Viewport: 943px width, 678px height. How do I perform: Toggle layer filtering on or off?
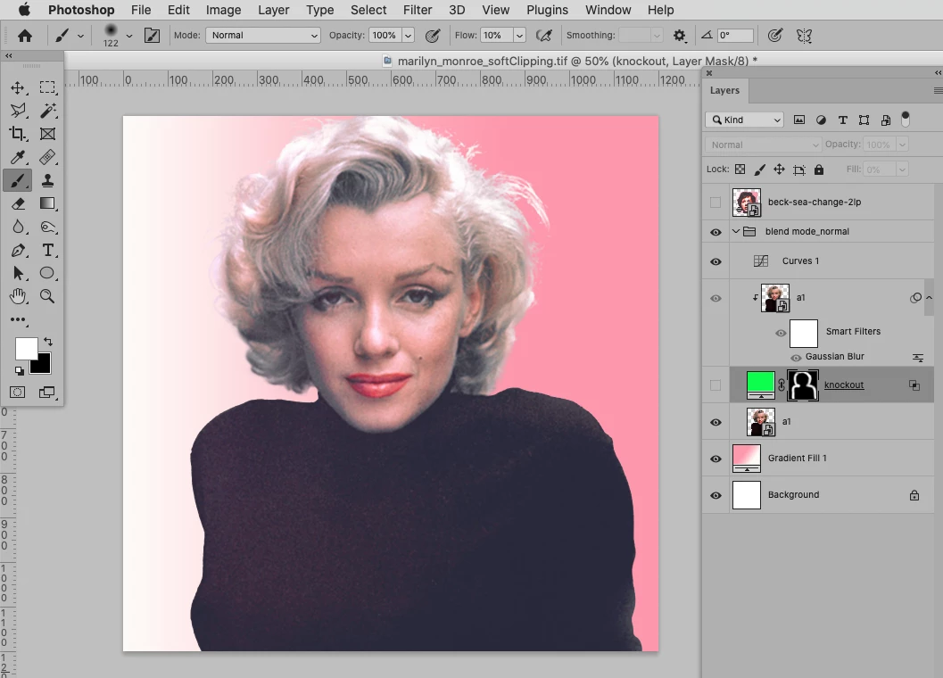[x=906, y=120]
